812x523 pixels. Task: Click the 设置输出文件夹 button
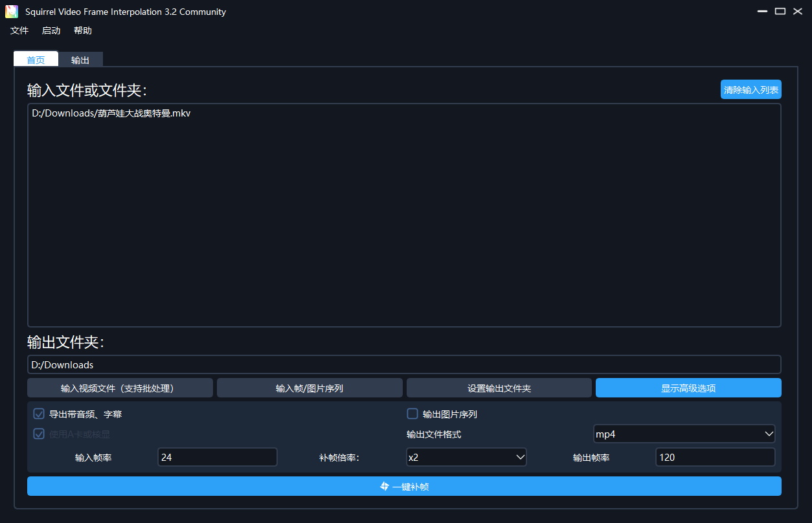[499, 388]
